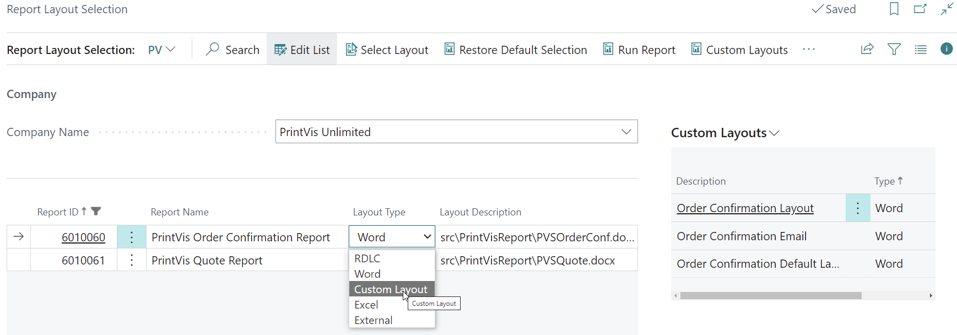Screen dimensions: 957x335
Task: Click Restore Default Selection
Action: pyautogui.click(x=516, y=50)
